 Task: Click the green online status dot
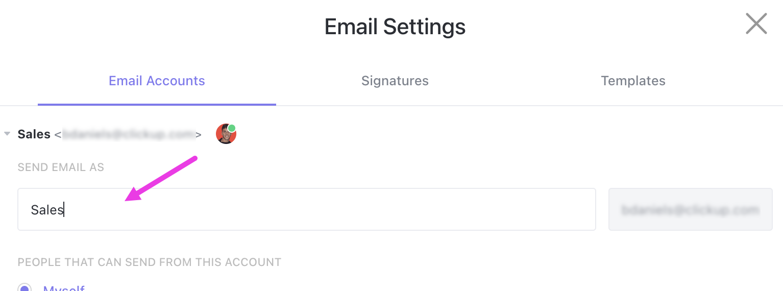[x=232, y=128]
